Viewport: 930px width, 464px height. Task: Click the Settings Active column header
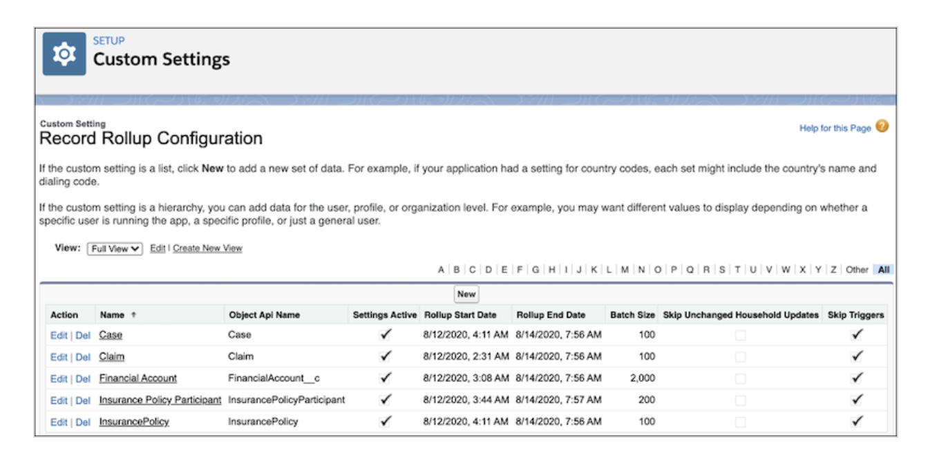[x=385, y=315]
